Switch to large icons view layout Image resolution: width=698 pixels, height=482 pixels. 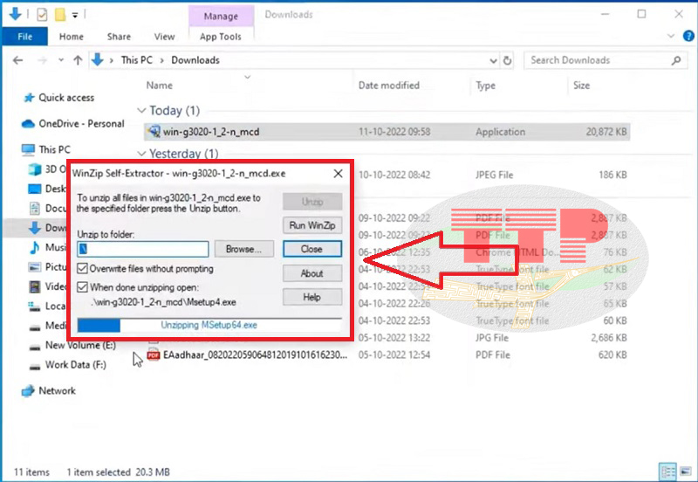686,472
